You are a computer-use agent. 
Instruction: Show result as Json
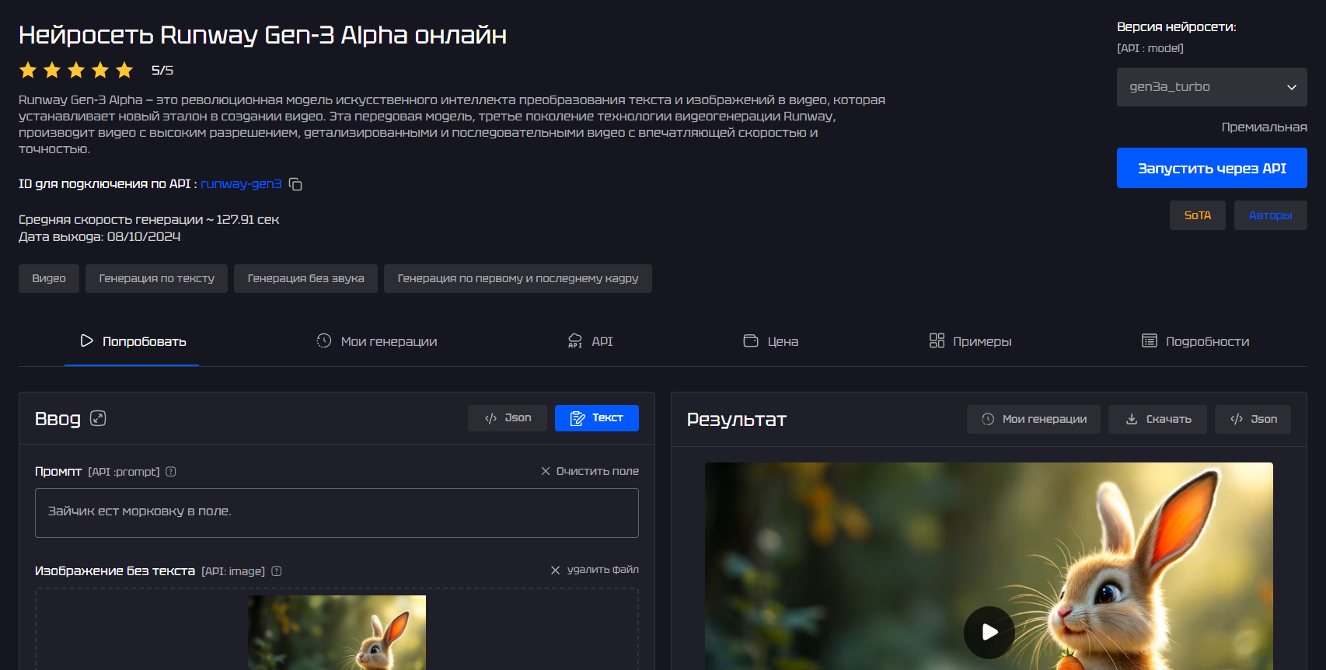click(1252, 419)
